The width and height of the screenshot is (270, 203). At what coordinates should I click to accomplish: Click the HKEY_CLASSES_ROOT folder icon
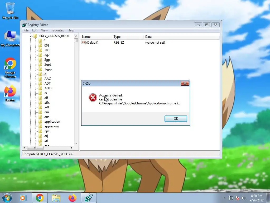coord(35,36)
